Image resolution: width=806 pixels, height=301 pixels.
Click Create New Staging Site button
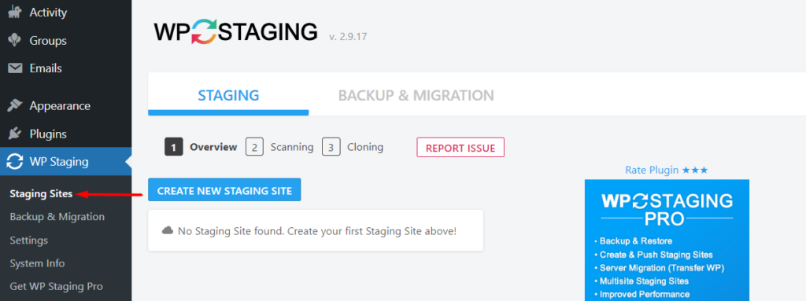[x=224, y=190]
